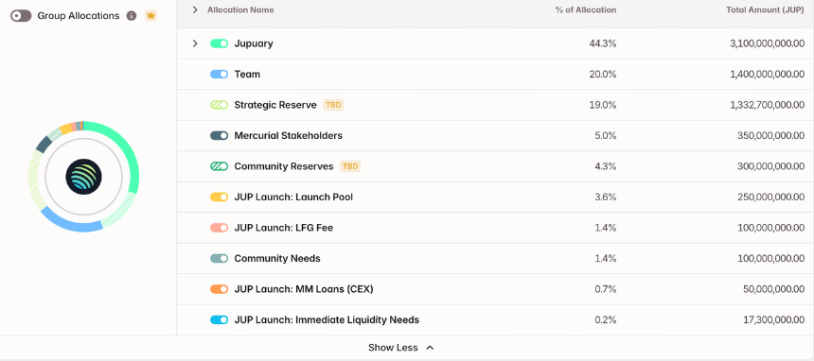
Task: Click the % of Allocation column header
Action: (586, 9)
